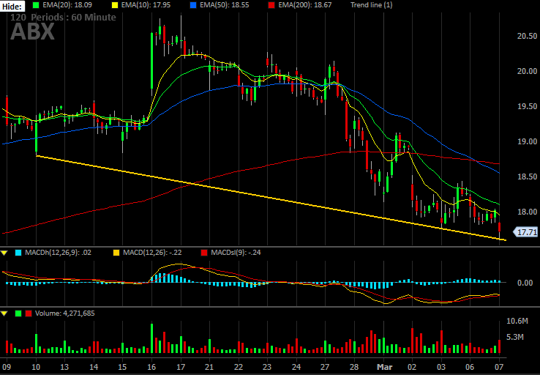Click the 17 date axis label
This screenshot has width=540, height=375.
tap(181, 366)
